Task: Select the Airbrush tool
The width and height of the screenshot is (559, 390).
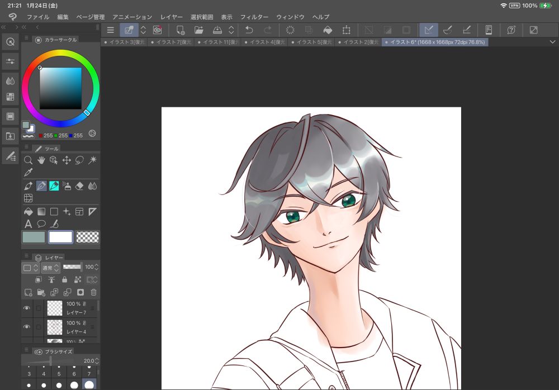Action: click(67, 186)
